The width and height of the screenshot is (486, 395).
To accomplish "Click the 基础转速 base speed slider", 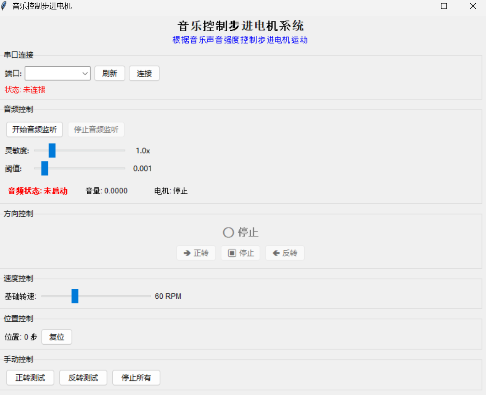I will (75, 296).
